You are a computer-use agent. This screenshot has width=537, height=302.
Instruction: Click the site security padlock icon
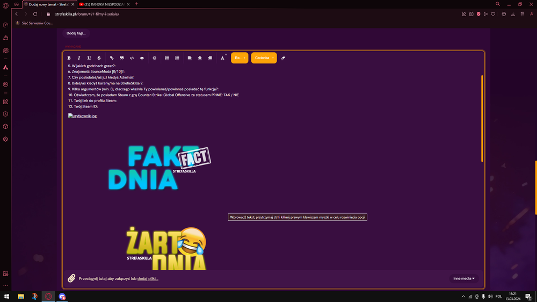coord(48,14)
